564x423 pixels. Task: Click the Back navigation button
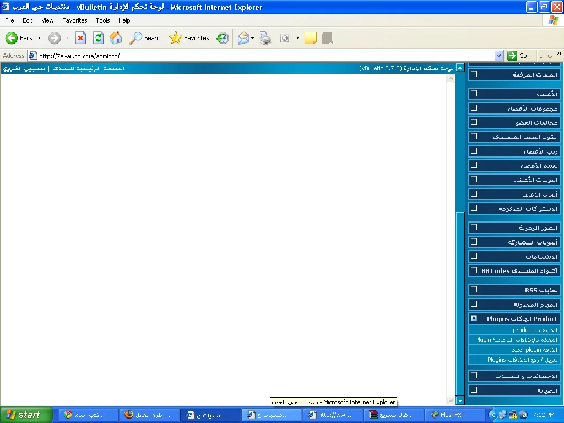pos(19,38)
